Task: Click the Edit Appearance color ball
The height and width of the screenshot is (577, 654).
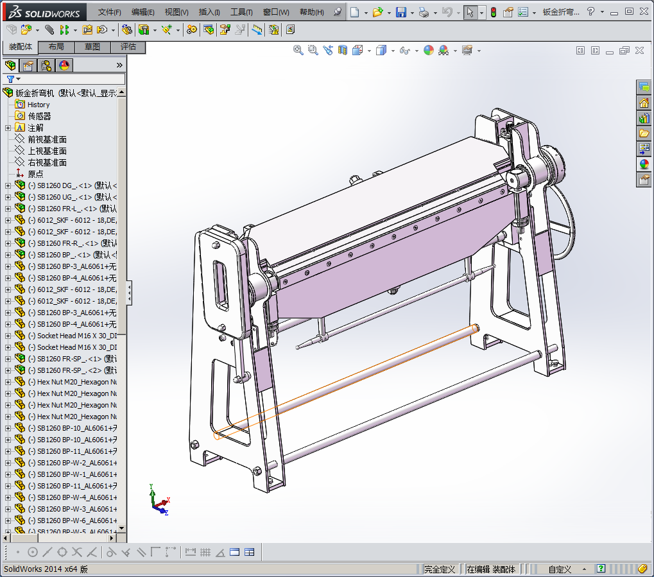Action: click(429, 50)
